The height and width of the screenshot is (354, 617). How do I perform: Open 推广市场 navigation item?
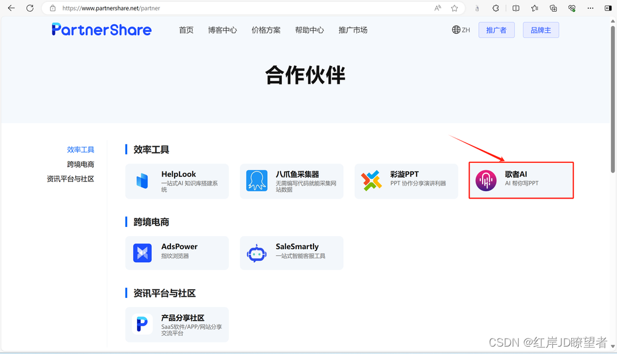353,30
